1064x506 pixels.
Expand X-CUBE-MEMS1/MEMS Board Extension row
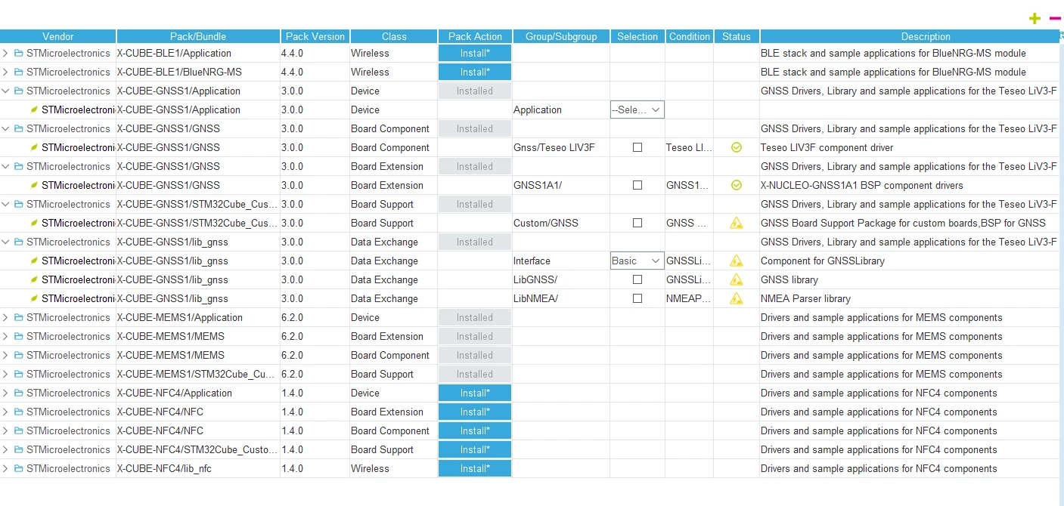click(6, 336)
